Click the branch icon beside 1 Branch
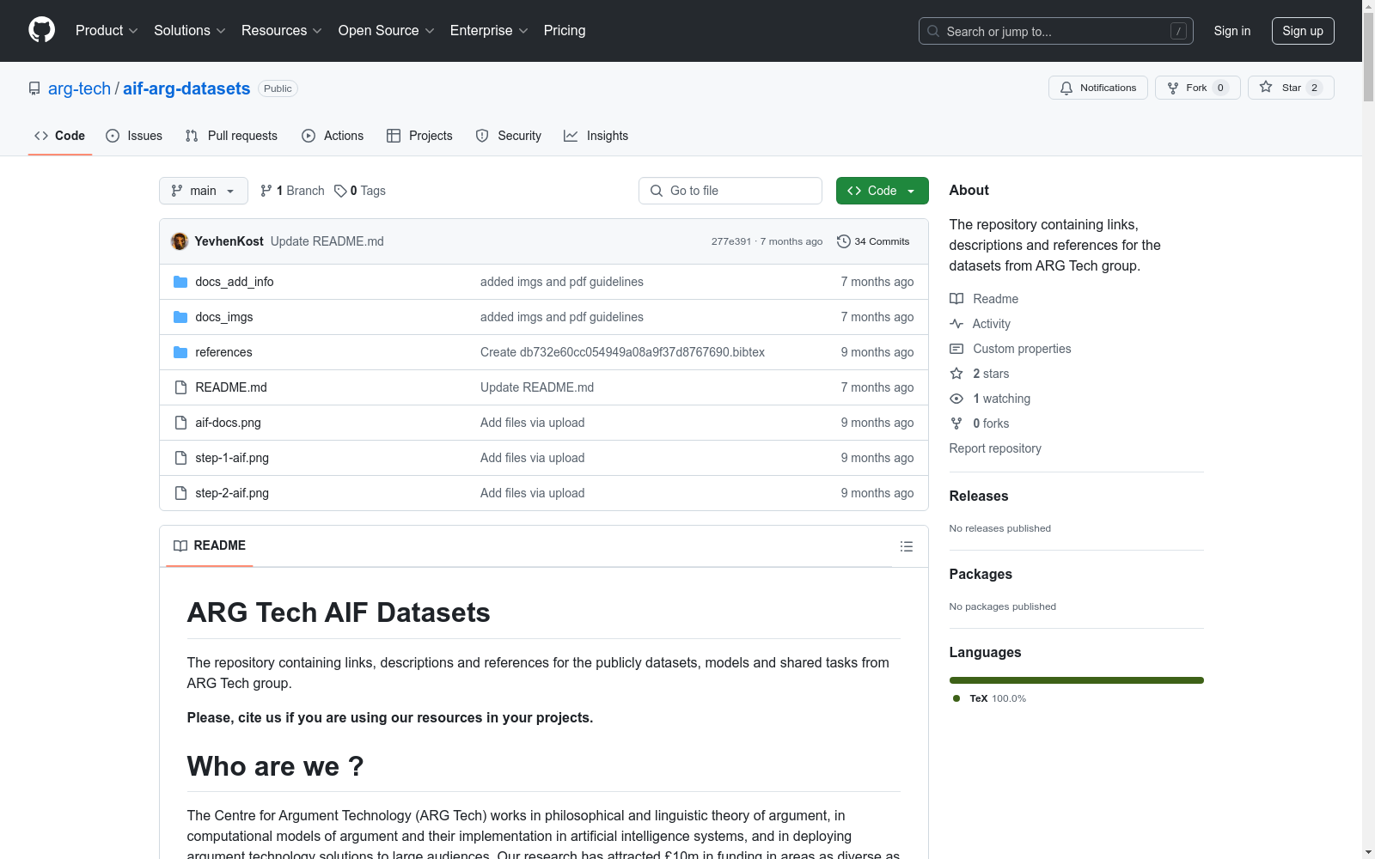 266,191
